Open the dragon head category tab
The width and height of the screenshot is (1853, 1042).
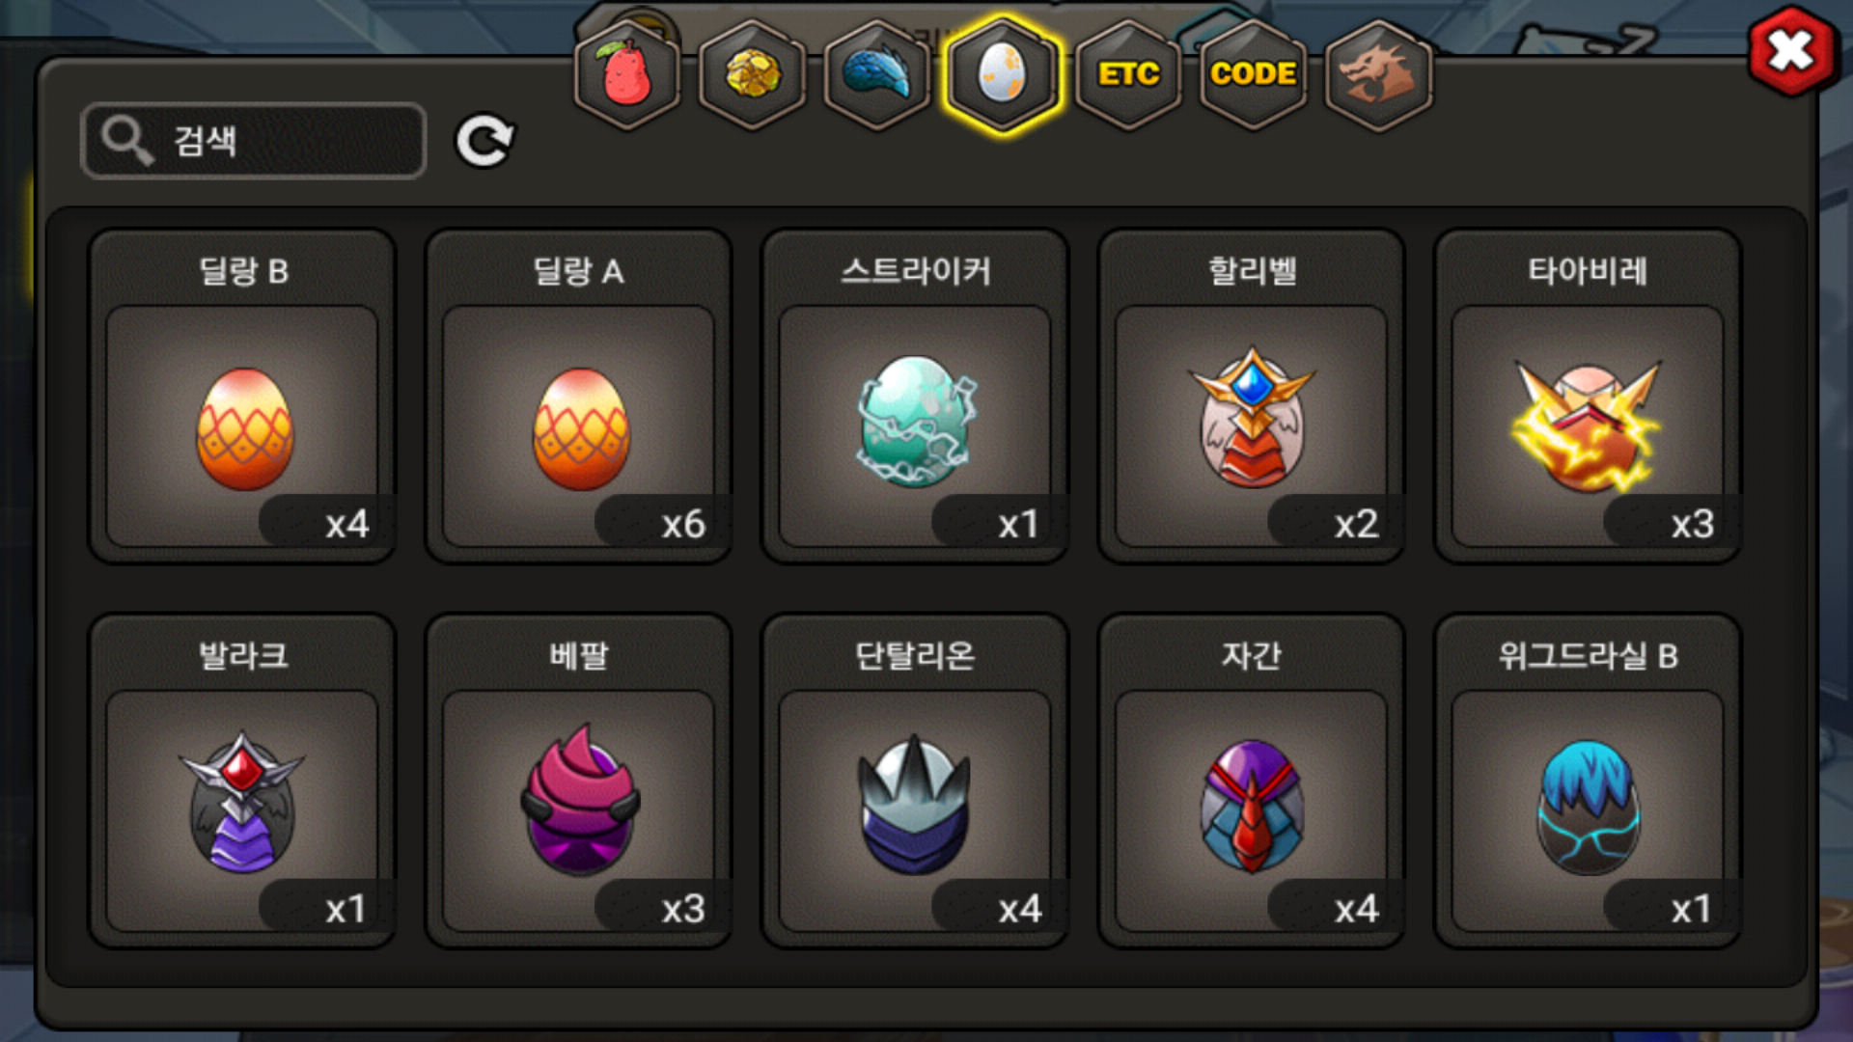(1378, 74)
